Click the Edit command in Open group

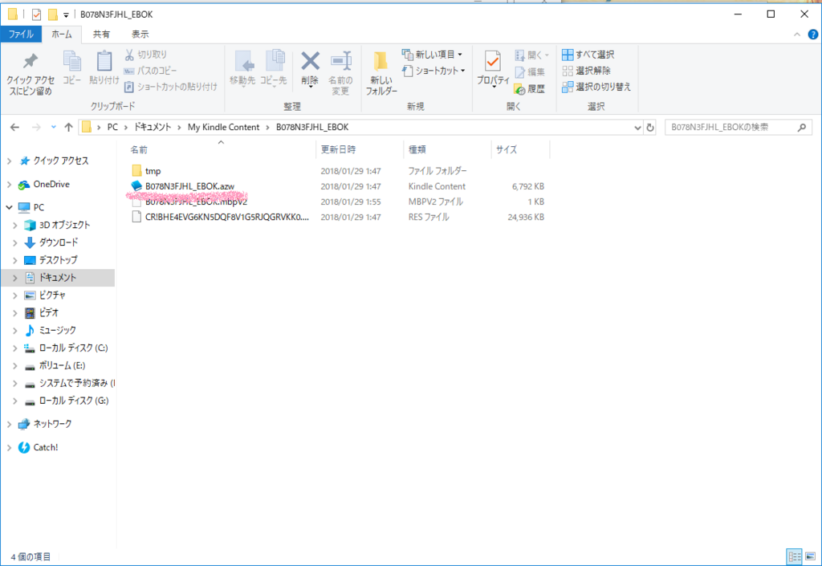point(530,72)
